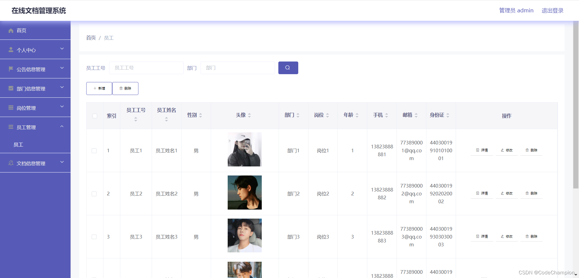The image size is (579, 278).
Task: Check the row checkbox for 员工2
Action: (94, 194)
